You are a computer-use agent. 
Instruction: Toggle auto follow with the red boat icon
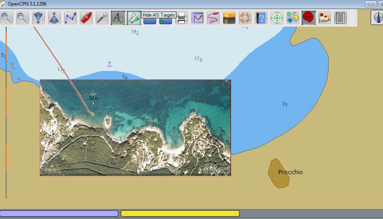[86, 18]
